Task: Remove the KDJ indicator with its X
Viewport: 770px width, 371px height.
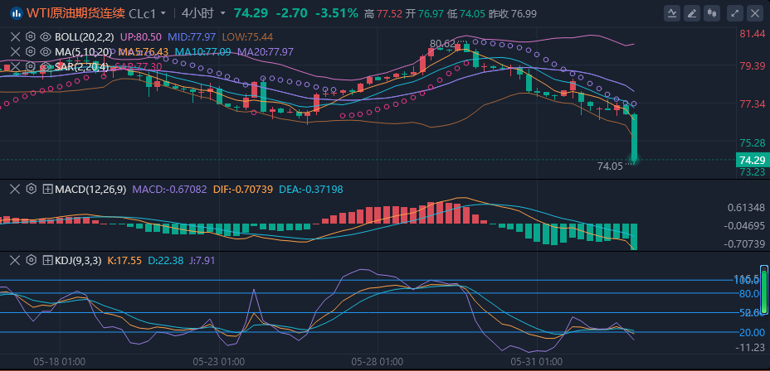Action: 14,260
